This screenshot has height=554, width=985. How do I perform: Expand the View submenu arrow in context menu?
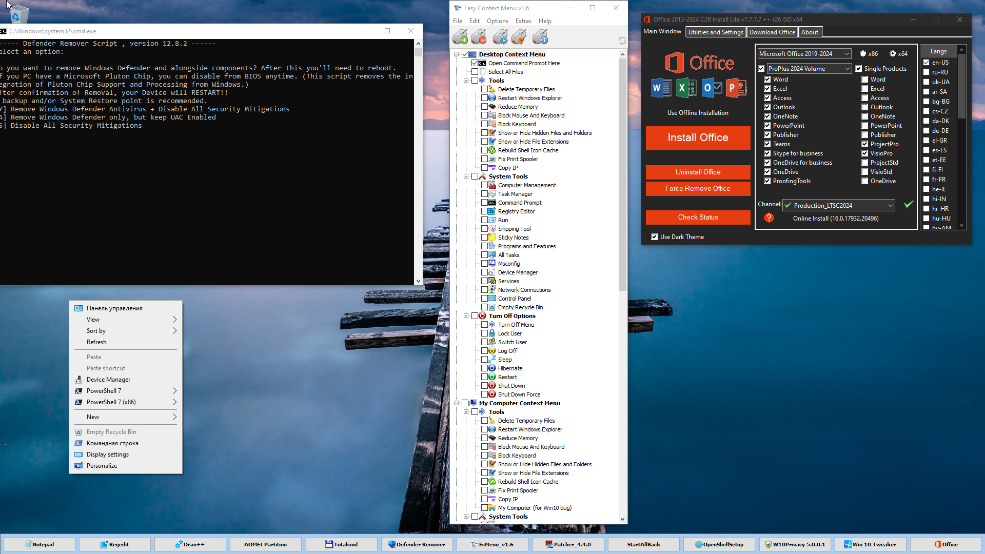click(174, 320)
